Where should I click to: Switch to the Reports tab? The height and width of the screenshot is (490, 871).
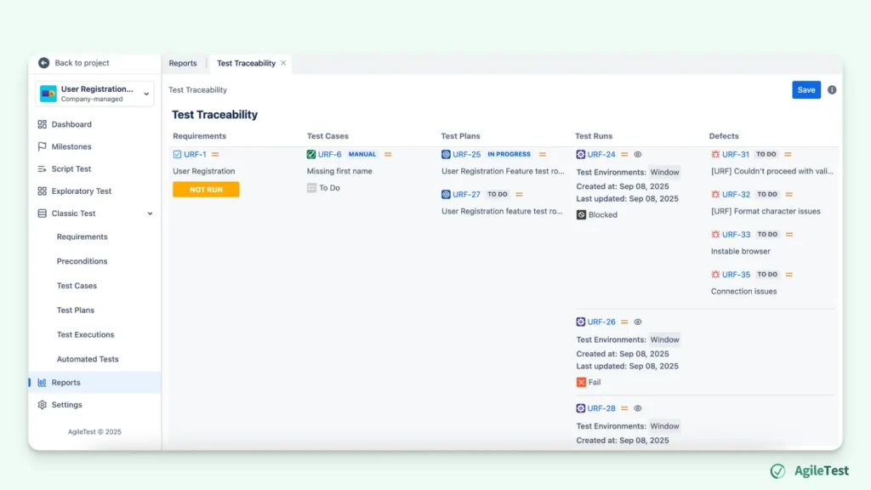coord(183,63)
